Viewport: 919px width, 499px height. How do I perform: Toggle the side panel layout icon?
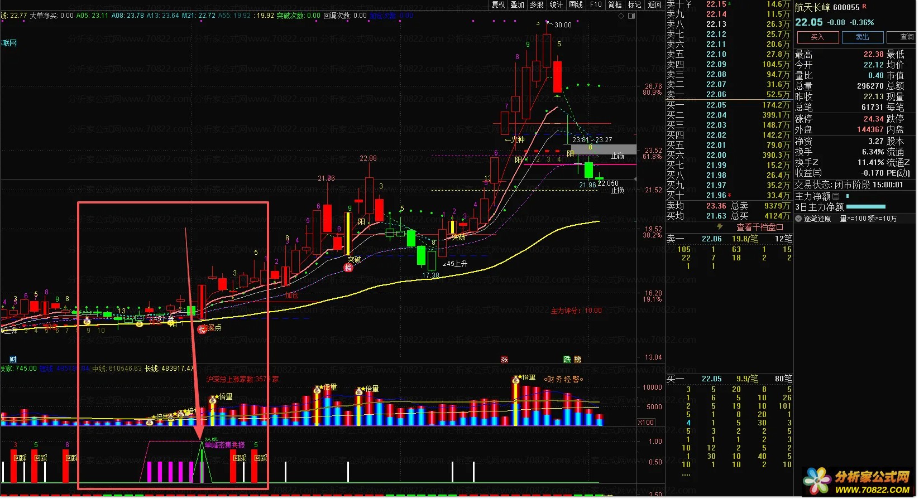[631, 16]
